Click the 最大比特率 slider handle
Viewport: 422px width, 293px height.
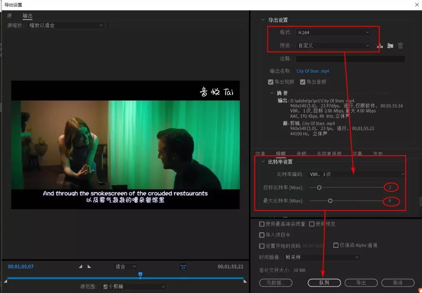coord(330,201)
